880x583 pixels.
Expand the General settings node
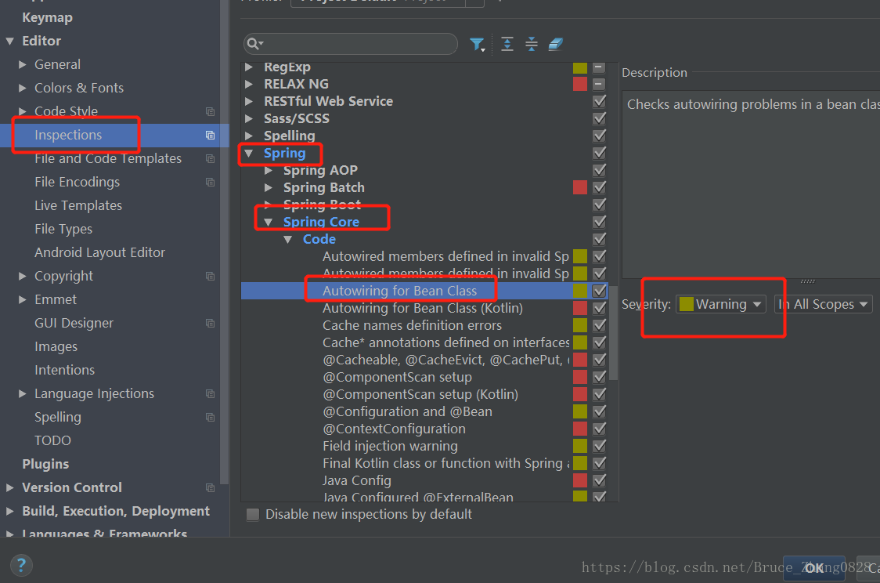[x=23, y=64]
